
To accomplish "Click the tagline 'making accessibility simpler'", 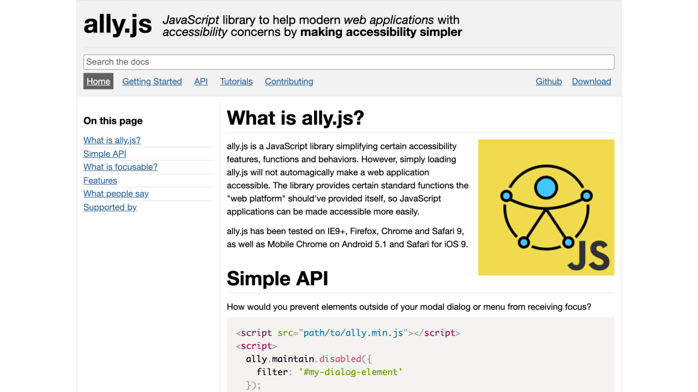I will coord(381,32).
